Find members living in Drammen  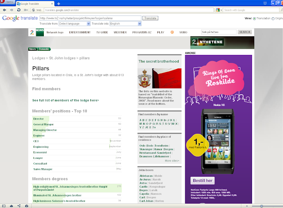[146, 156]
